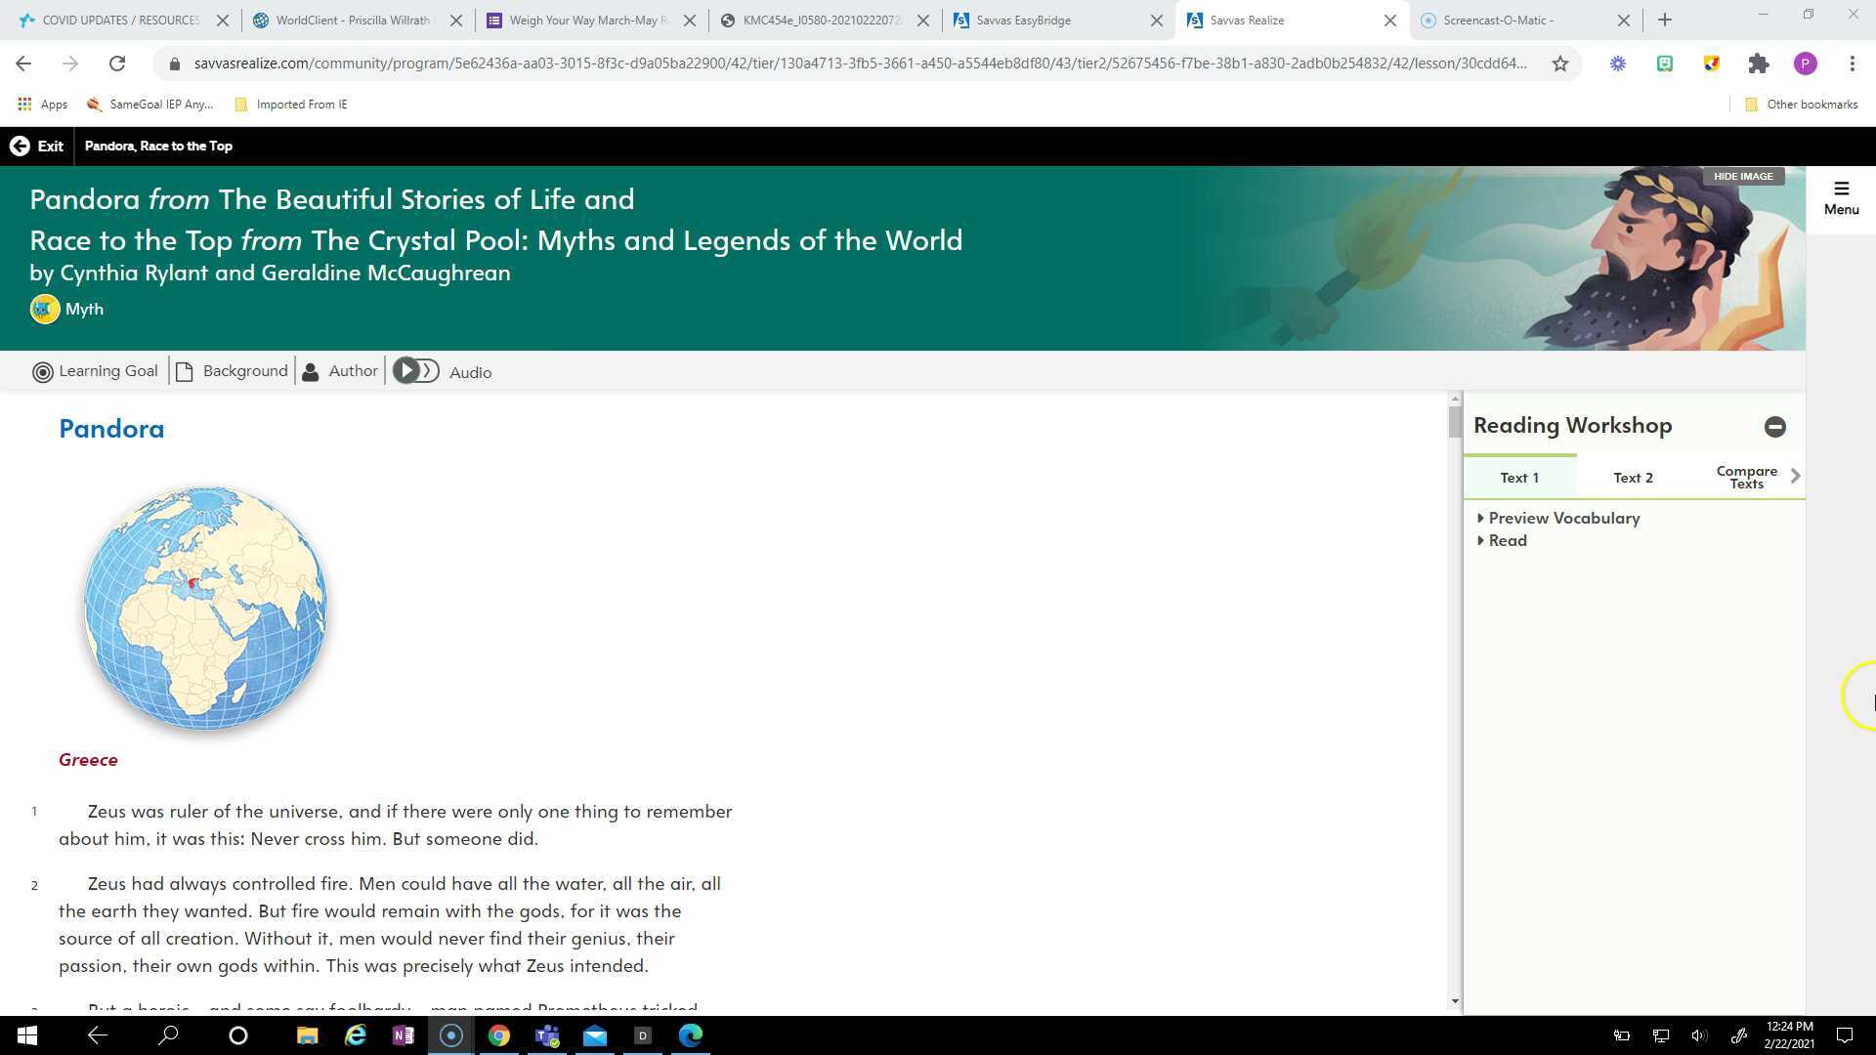The height and width of the screenshot is (1055, 1876).
Task: Open the Learning Goal target icon
Action: [x=42, y=372]
